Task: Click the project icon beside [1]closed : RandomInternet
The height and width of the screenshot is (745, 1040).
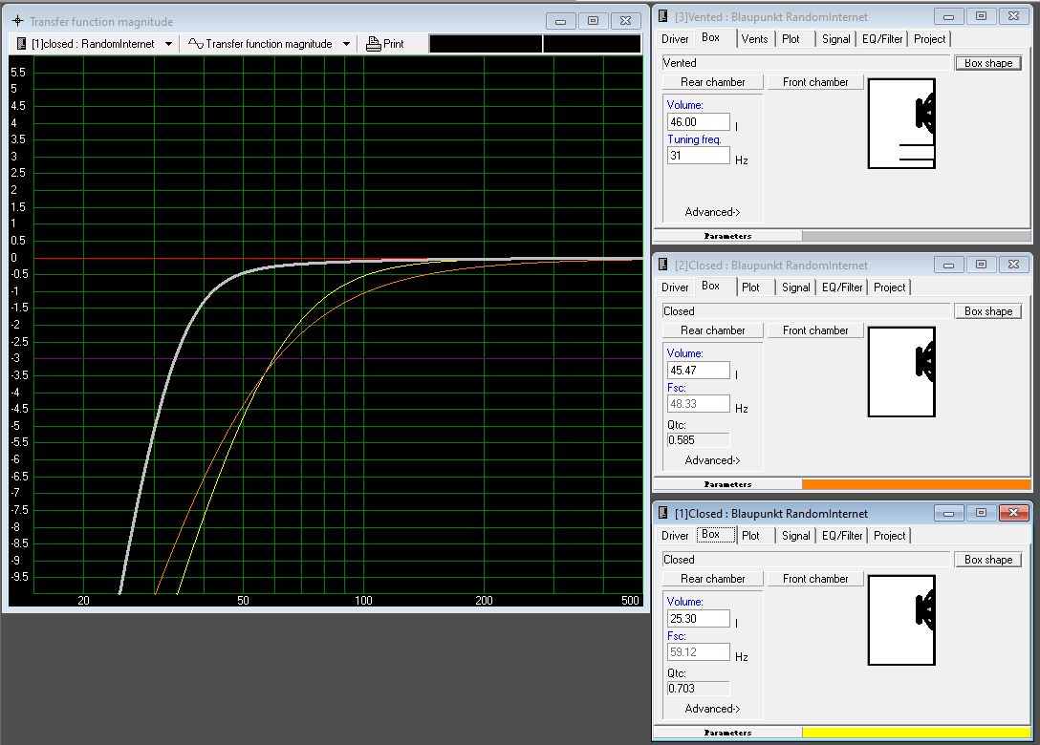Action: pyautogui.click(x=21, y=44)
